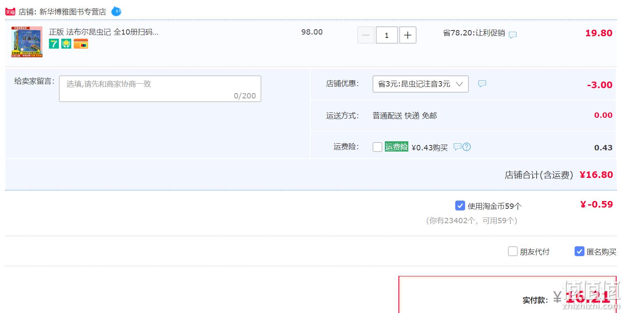Click the seller message text box
This screenshot has height=313, width=624.
click(x=160, y=89)
